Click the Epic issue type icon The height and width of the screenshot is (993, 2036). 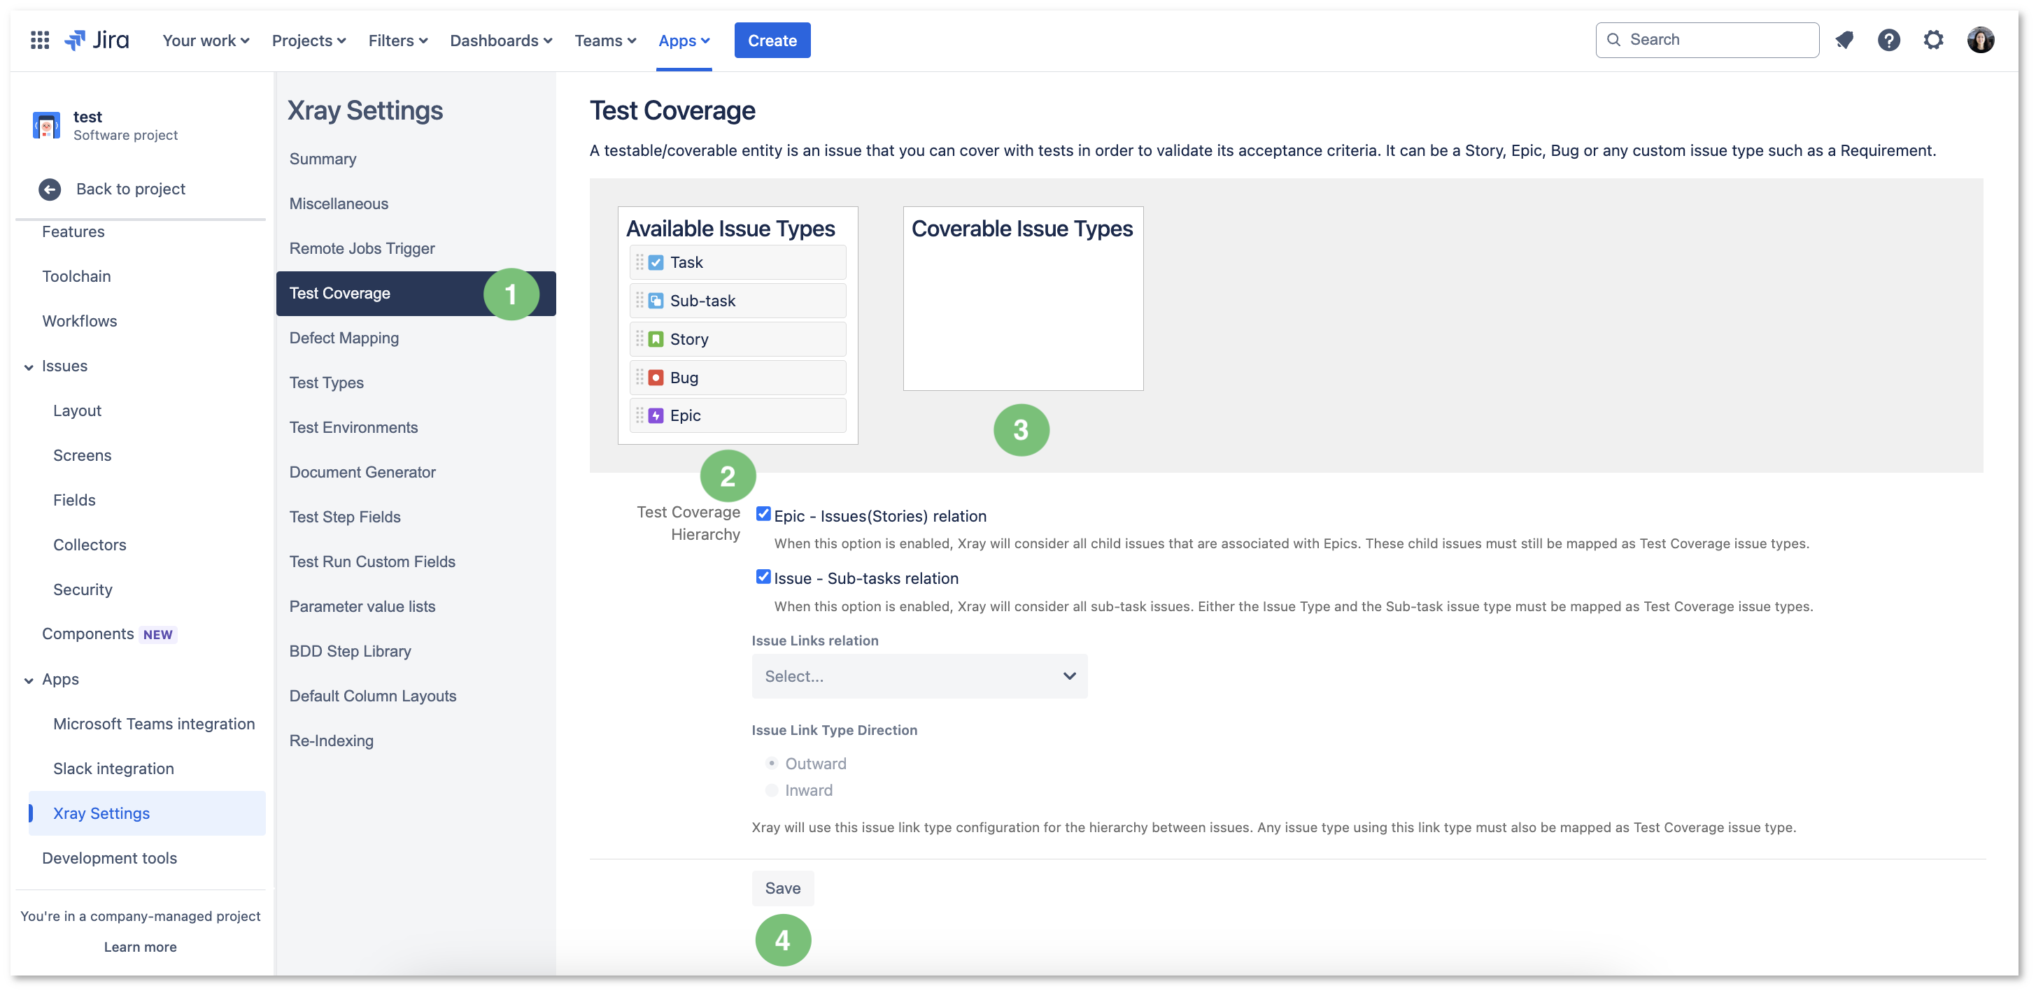pyautogui.click(x=656, y=415)
